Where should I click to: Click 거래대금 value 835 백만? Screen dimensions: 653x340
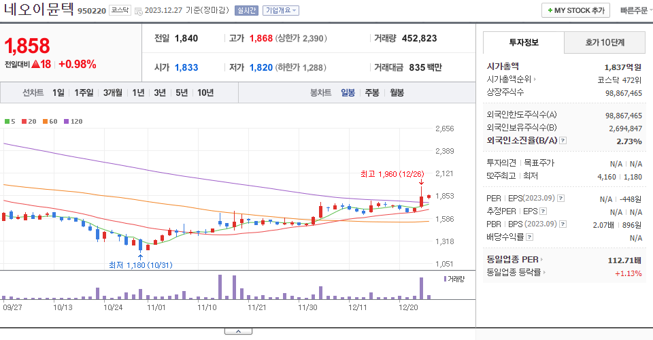pyautogui.click(x=425, y=67)
